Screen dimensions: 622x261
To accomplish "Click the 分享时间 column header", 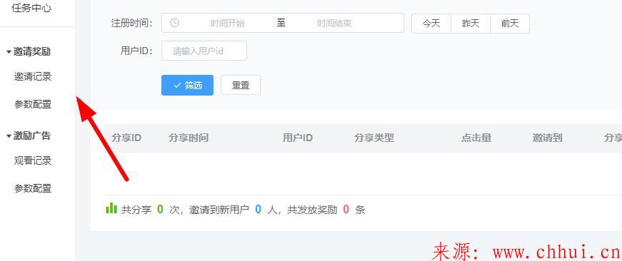I will click(189, 138).
